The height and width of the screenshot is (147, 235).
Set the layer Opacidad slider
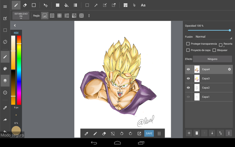tap(209, 30)
